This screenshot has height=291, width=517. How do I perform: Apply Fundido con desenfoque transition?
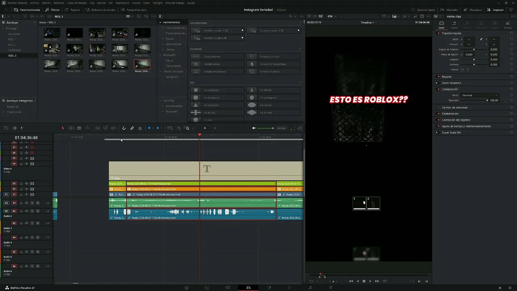pos(274,64)
